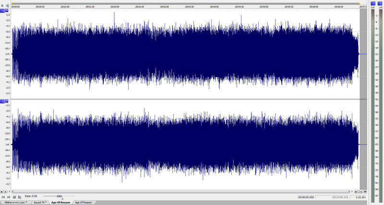Toggle channel 1 enable button

pos(2,11)
